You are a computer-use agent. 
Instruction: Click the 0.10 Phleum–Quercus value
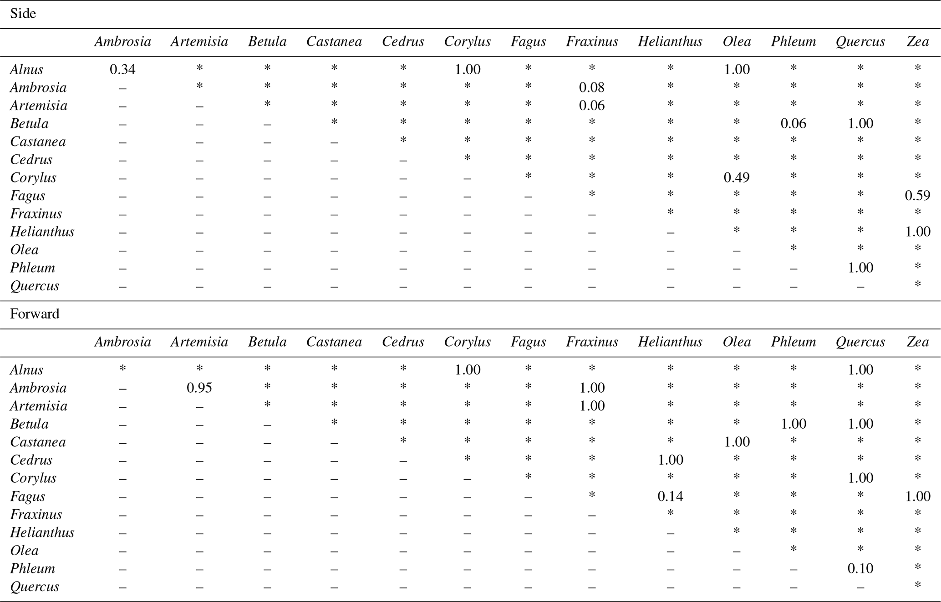click(860, 569)
